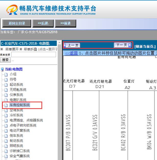Open the 无钥匙系统 tree item
Viewport: 157px width, 160px height.
(x=18, y=90)
